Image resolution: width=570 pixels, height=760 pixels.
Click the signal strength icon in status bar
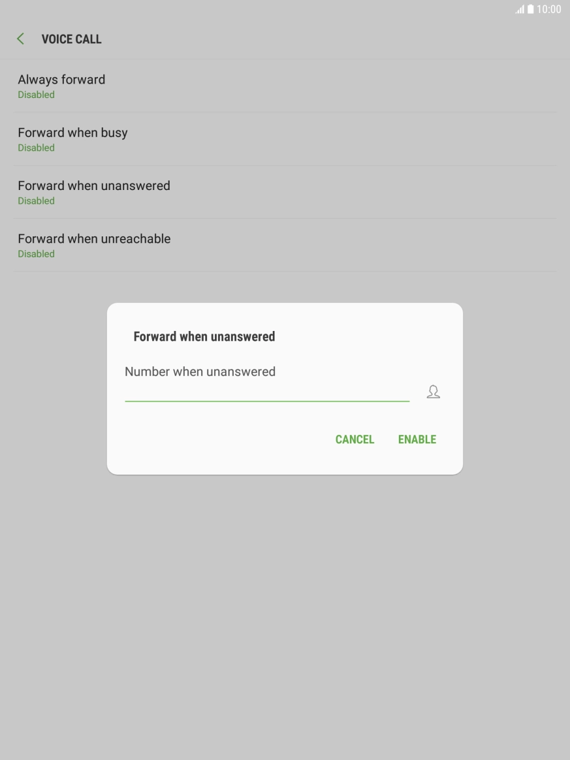[x=520, y=9]
